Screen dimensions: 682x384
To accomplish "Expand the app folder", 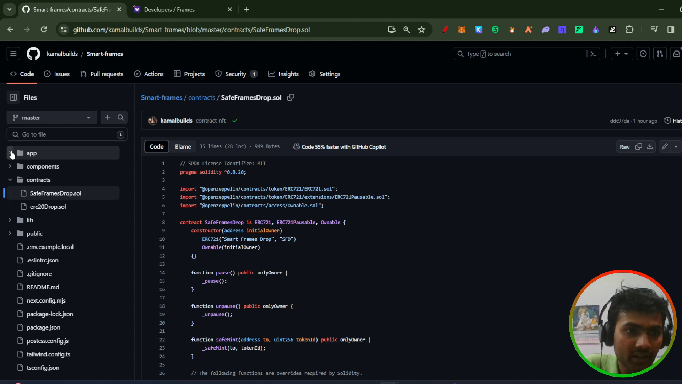I will tap(10, 153).
